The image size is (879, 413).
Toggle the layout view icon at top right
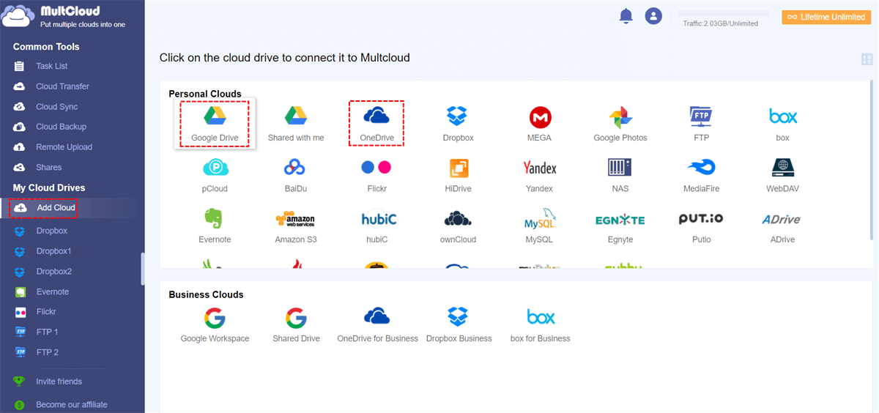[867, 59]
